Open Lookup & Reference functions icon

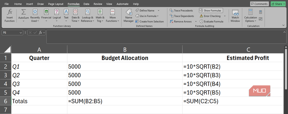coord(88,12)
